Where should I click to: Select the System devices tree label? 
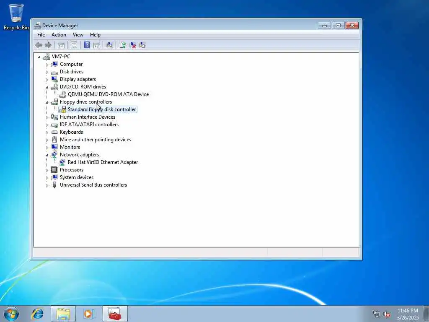(x=77, y=177)
